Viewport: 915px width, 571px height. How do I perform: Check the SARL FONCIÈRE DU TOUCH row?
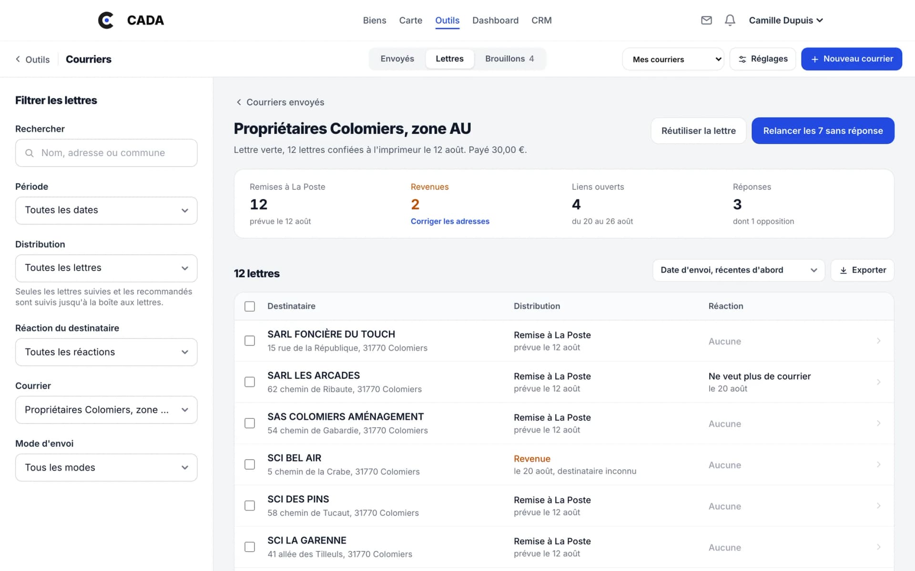tap(250, 341)
